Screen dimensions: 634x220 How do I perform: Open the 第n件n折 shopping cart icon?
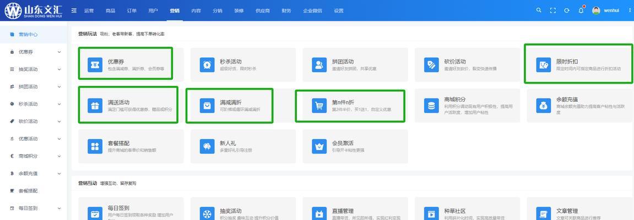click(x=319, y=106)
